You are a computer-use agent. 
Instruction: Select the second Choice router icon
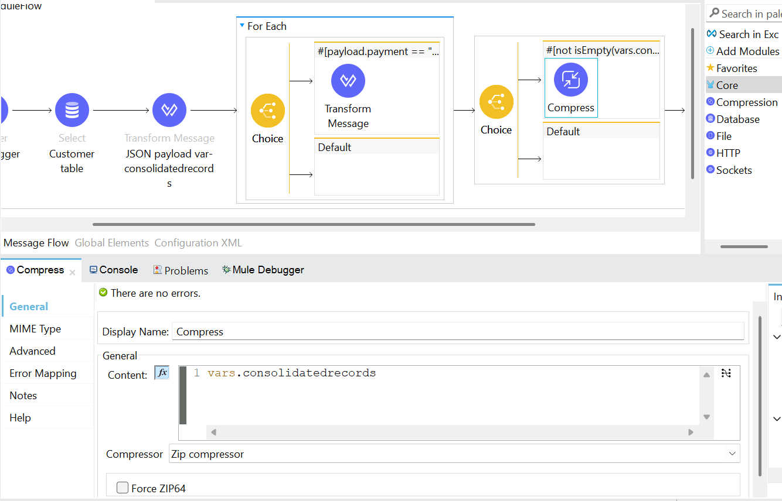click(x=496, y=102)
